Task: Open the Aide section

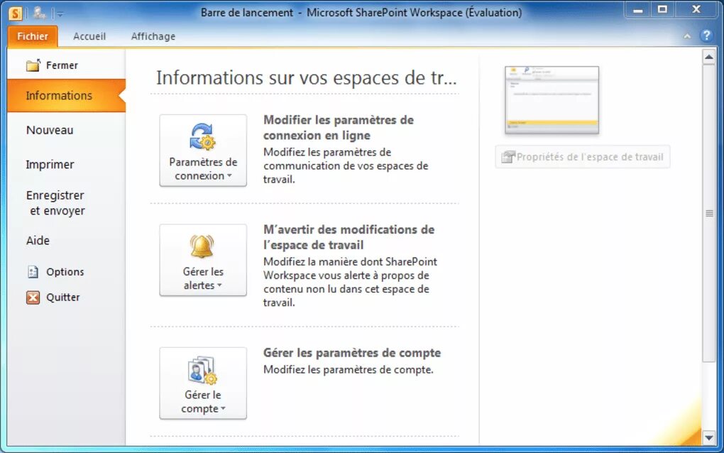Action: pos(38,241)
